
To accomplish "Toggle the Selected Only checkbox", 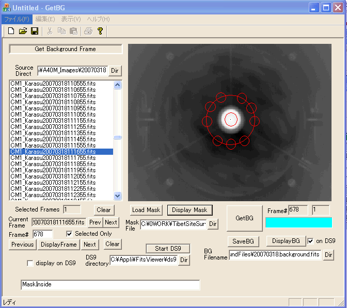I will (70, 234).
